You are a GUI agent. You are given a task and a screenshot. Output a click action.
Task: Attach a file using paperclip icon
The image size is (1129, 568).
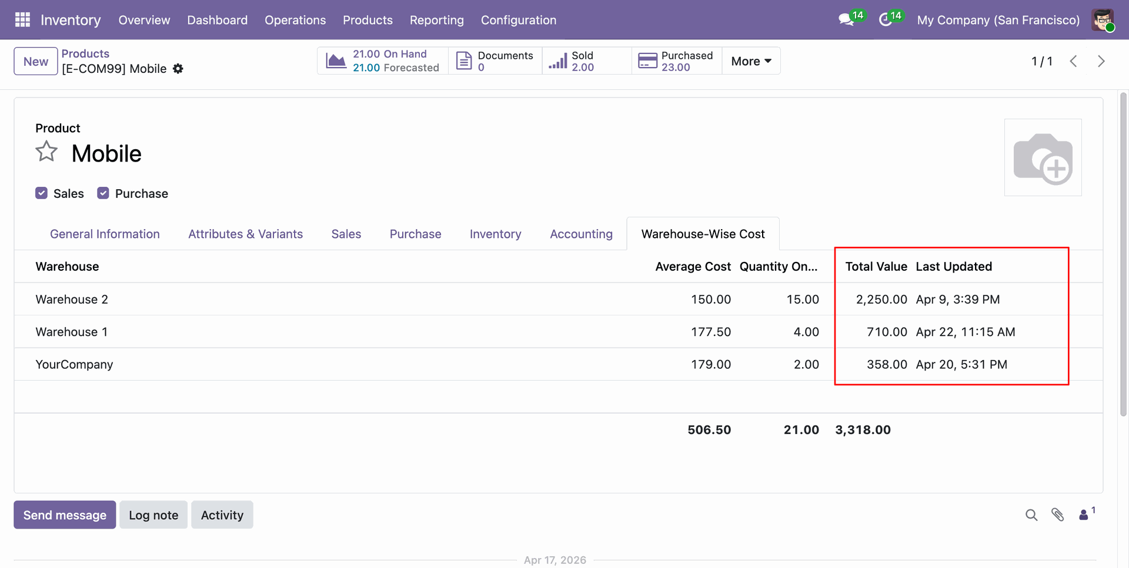(x=1058, y=515)
